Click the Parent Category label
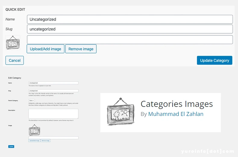The height and width of the screenshot is (157, 238). tap(13, 101)
